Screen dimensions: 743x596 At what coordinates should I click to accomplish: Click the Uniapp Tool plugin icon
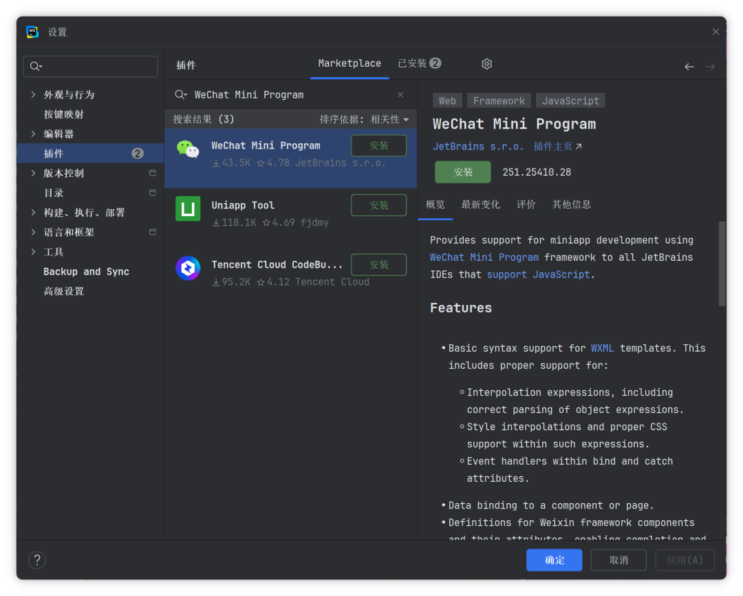click(188, 209)
